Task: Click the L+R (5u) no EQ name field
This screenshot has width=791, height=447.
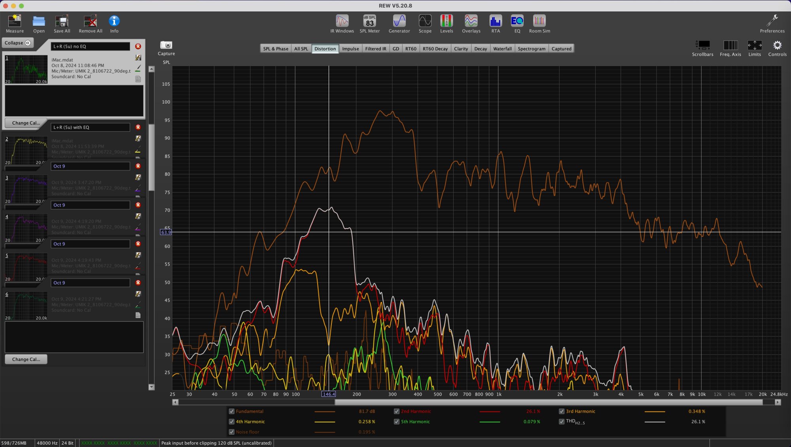Action: 91,47
